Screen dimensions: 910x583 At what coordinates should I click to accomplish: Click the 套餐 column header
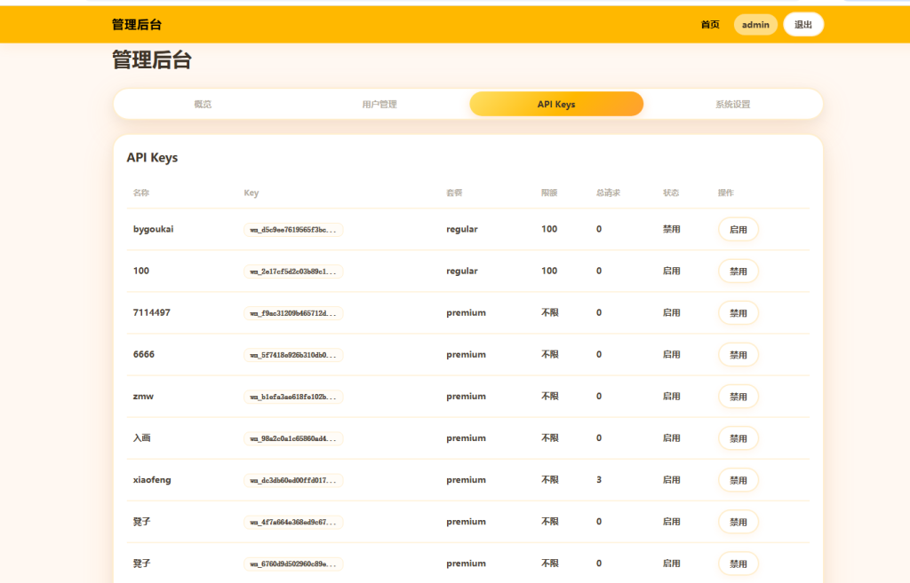point(454,193)
